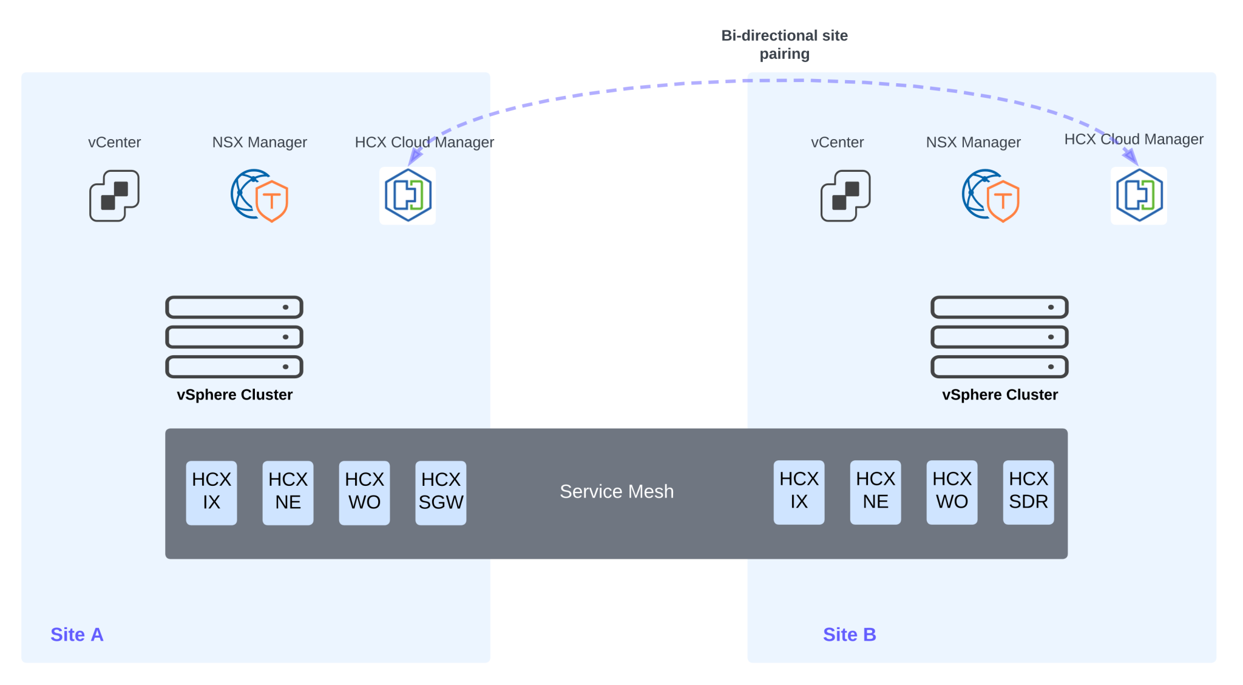The image size is (1243, 685).
Task: Click the Site B NSX Manager icon
Action: [x=991, y=196]
